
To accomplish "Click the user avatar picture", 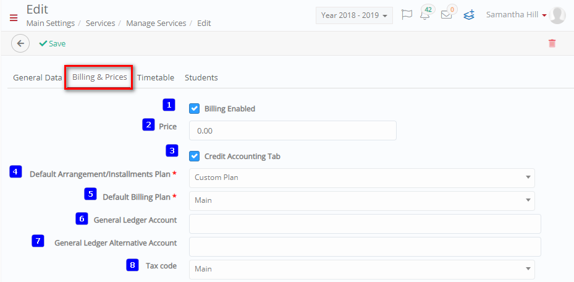I will click(x=557, y=15).
